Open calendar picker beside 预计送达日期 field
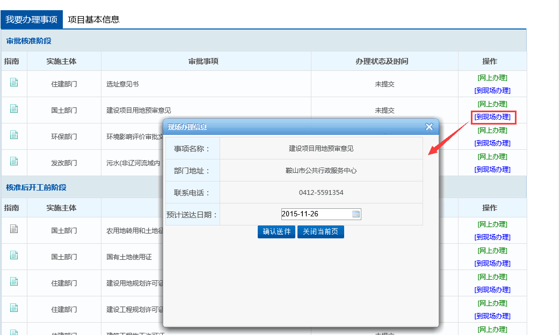Screen dimensions: 560x335 (x=356, y=214)
